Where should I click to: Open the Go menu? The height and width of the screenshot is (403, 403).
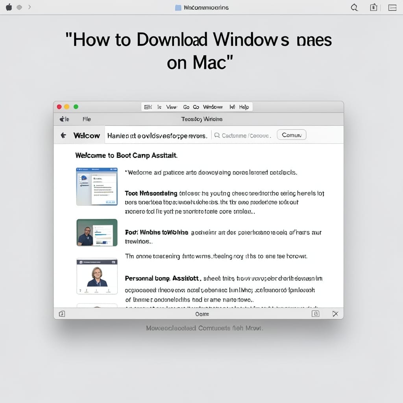[x=186, y=107]
